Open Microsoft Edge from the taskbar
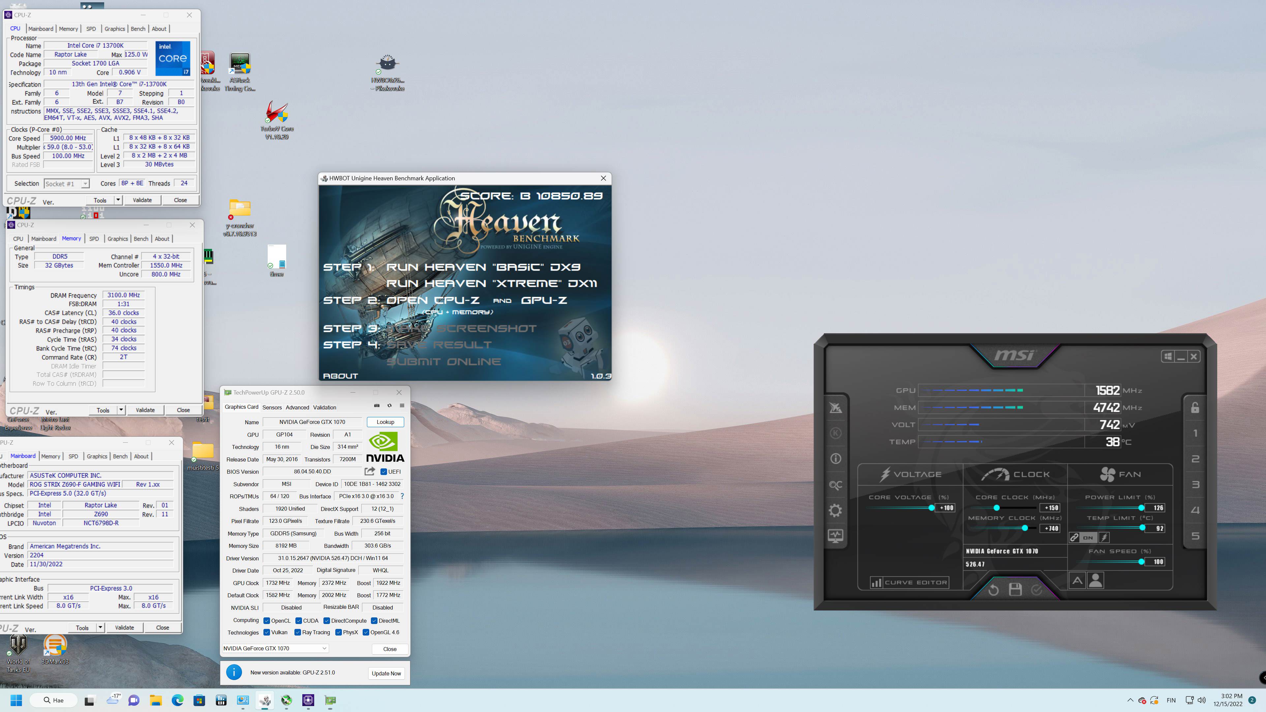 pyautogui.click(x=177, y=700)
